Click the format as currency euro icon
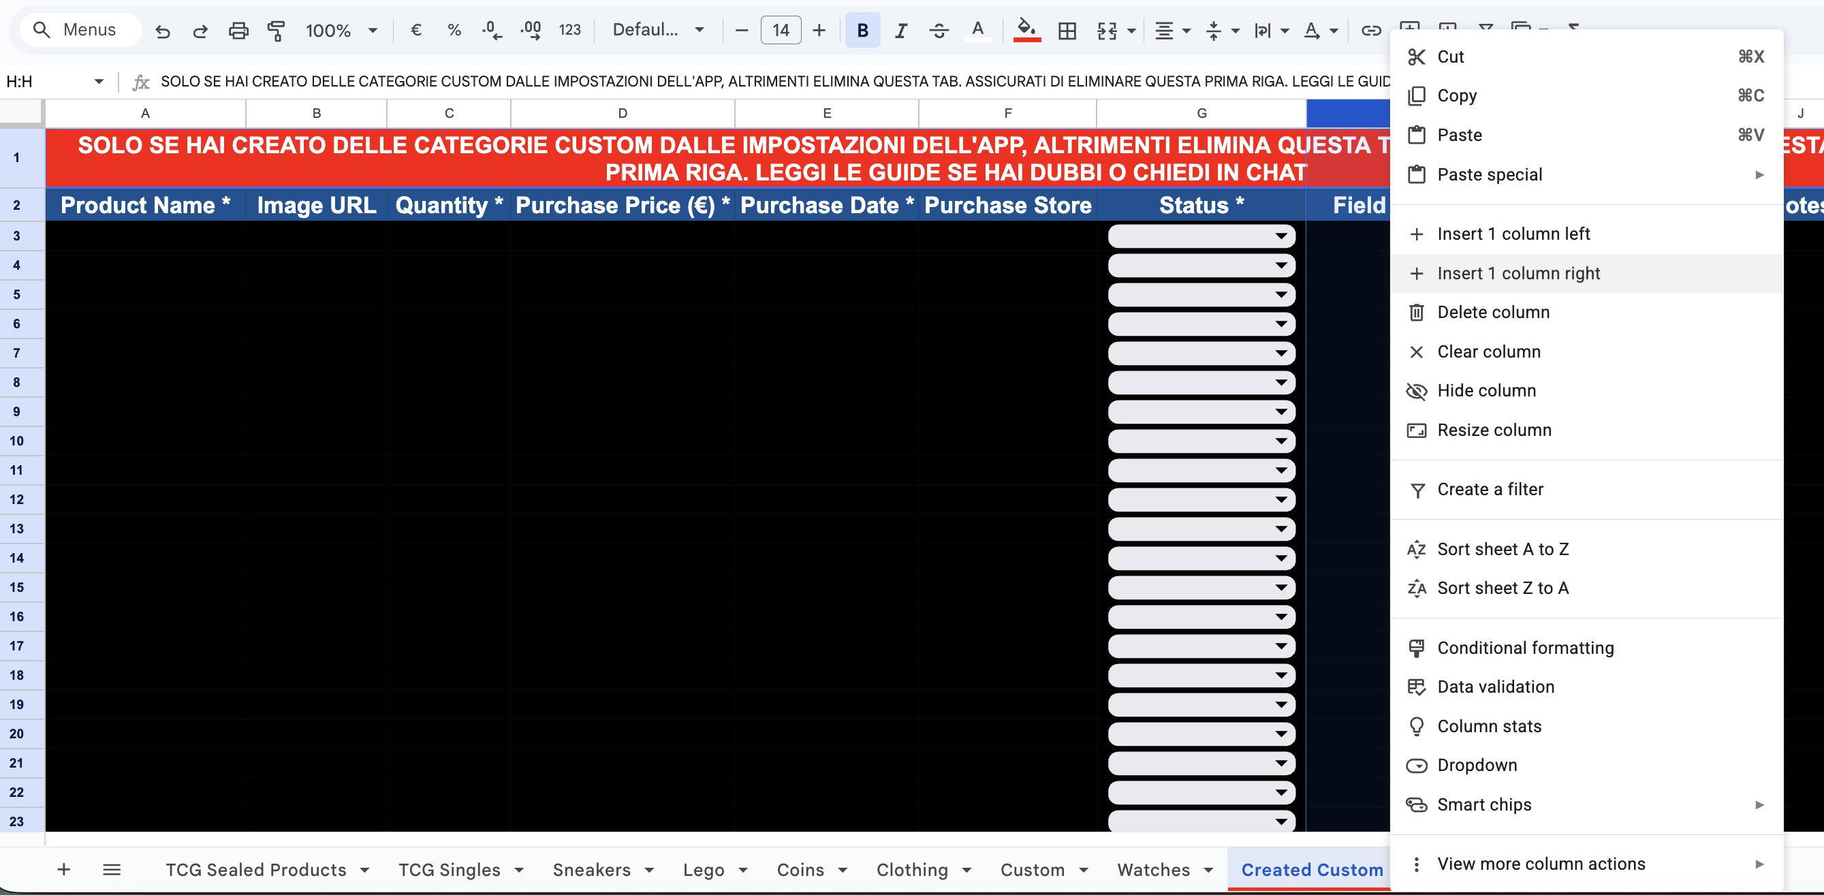The width and height of the screenshot is (1824, 895). pos(416,31)
